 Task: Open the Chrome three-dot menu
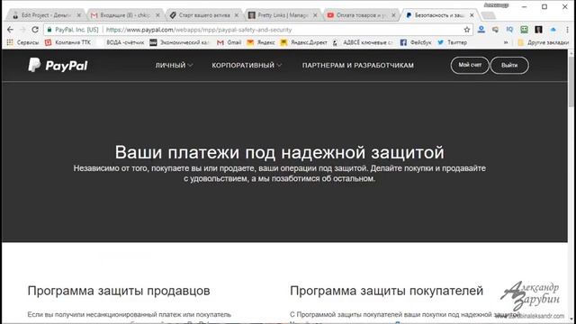[x=568, y=30]
